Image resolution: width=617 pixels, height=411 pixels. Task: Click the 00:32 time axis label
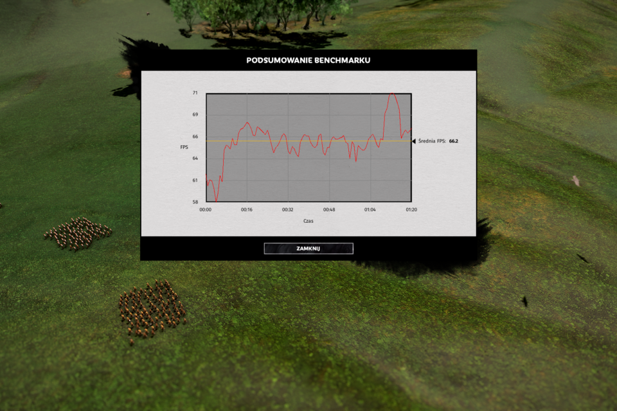[x=288, y=210]
